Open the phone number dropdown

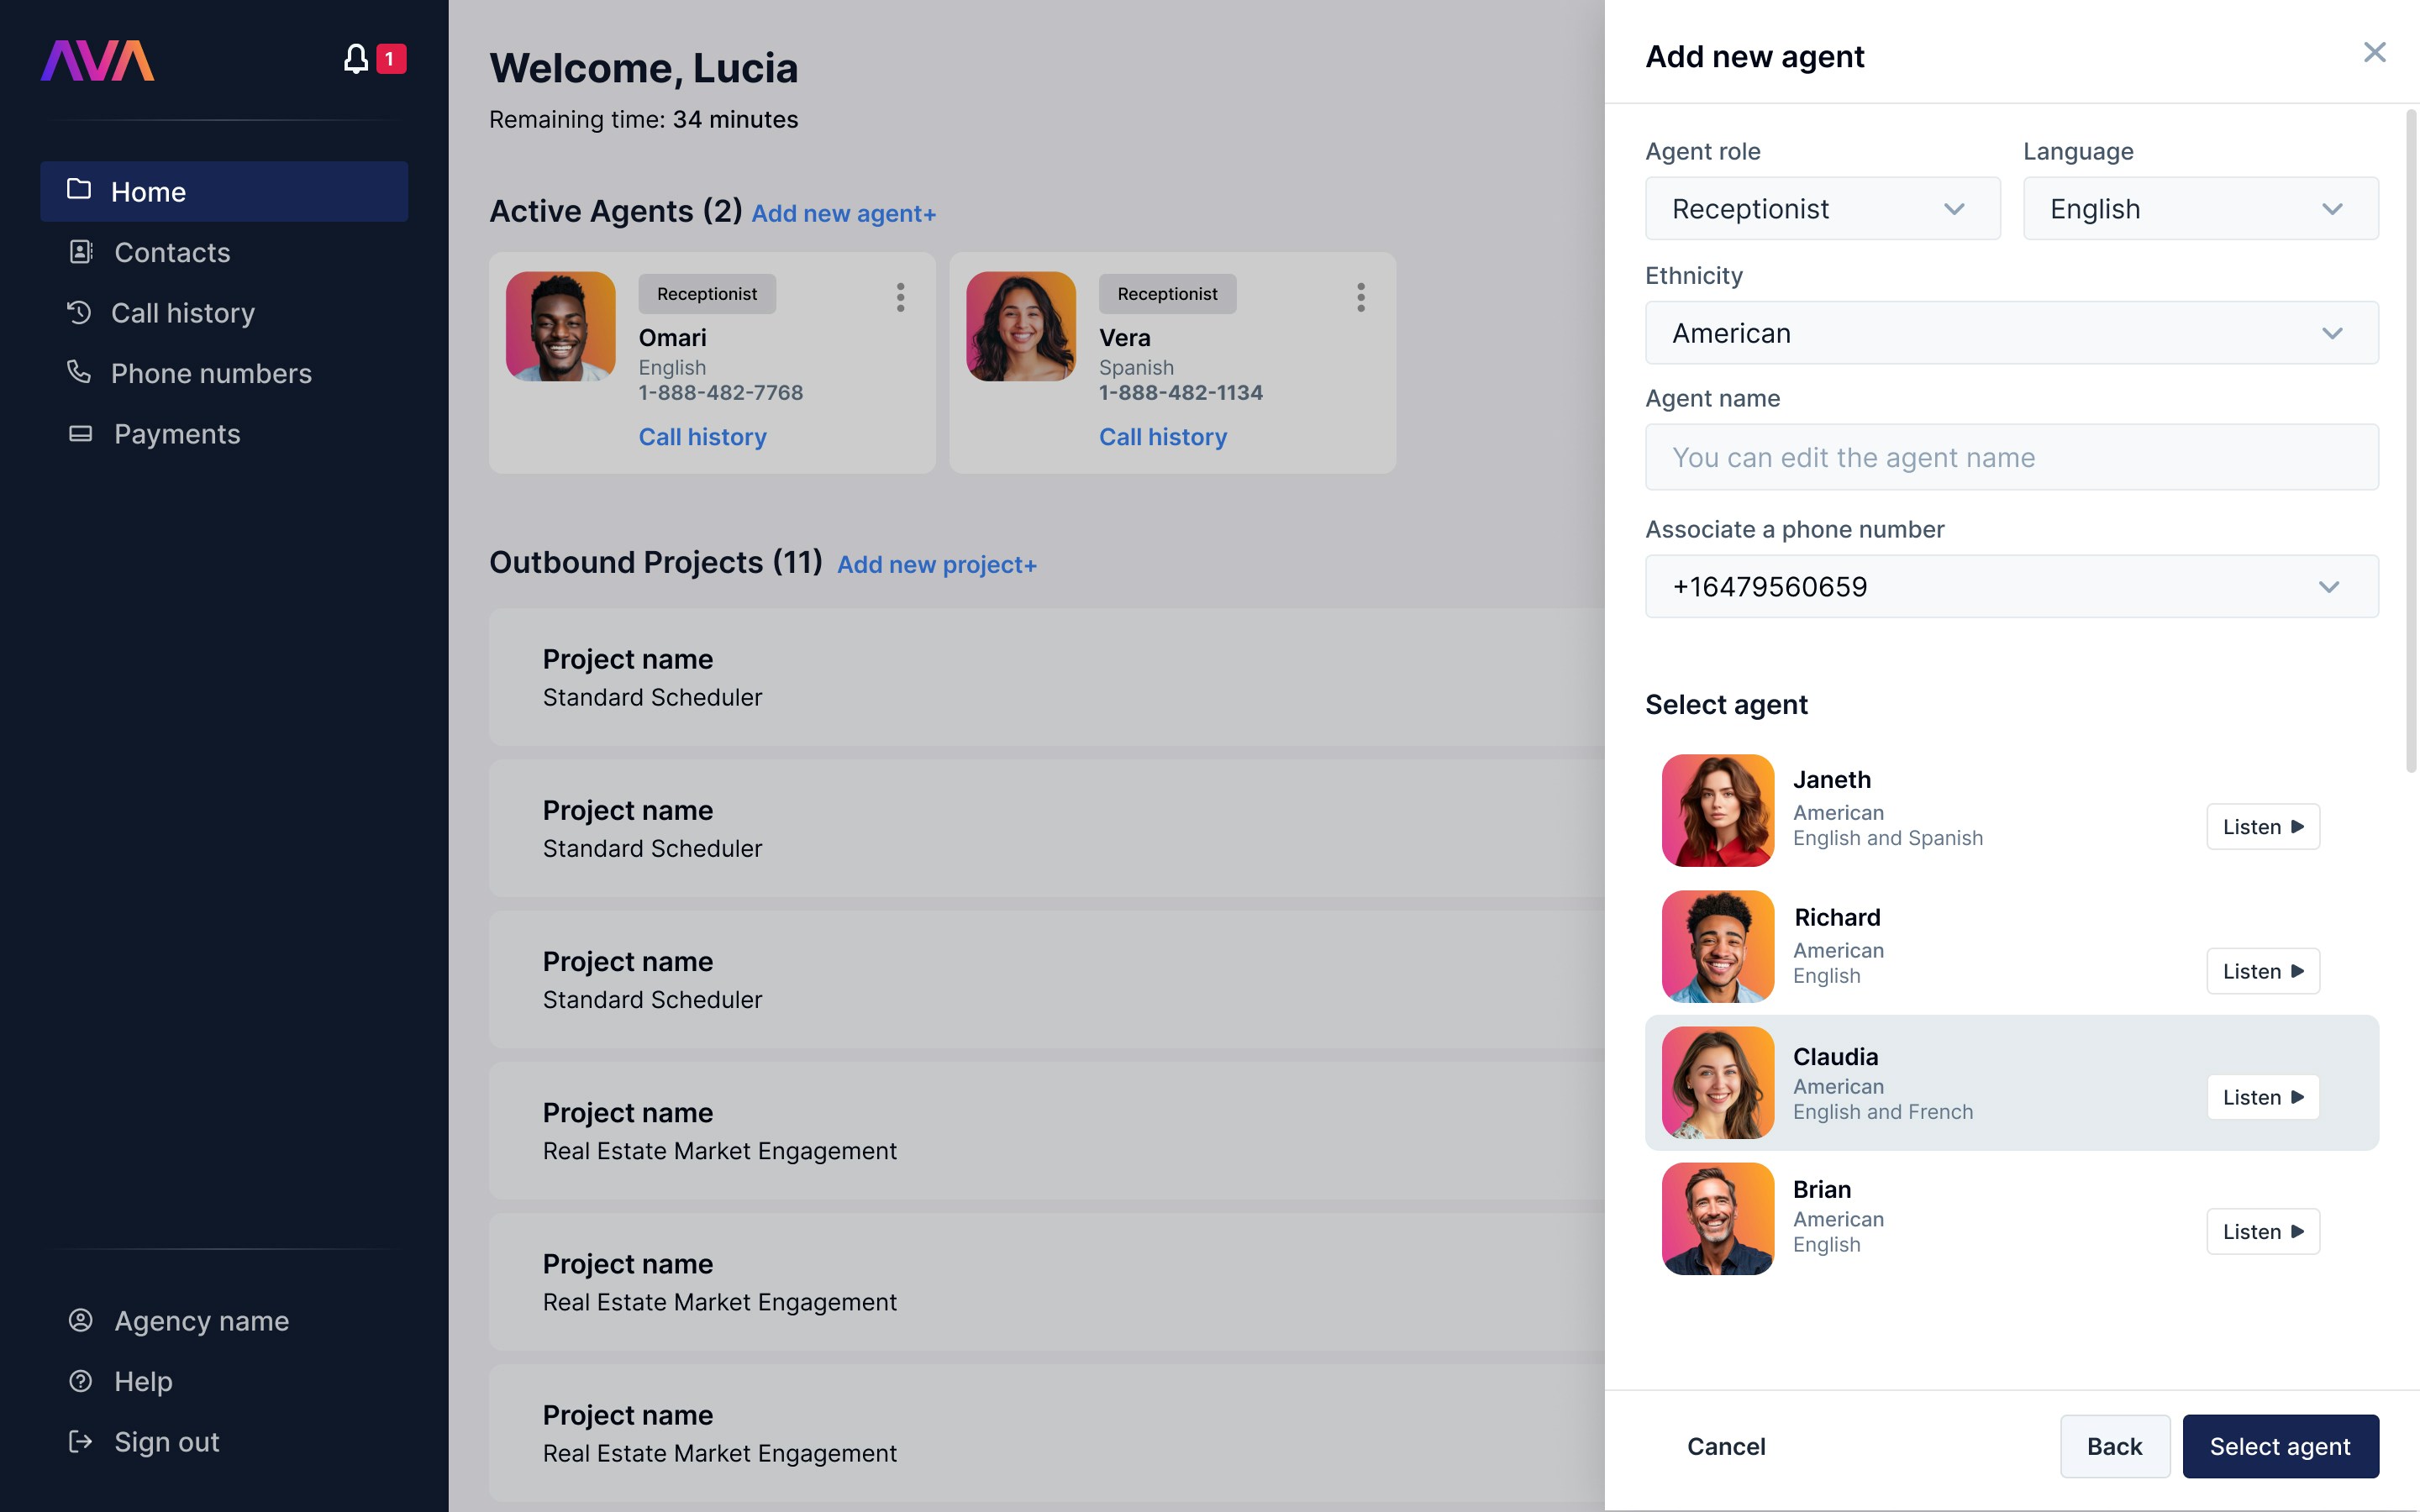click(x=2012, y=587)
